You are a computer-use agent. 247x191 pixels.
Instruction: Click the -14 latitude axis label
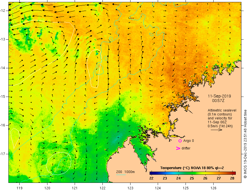pos(3,68)
